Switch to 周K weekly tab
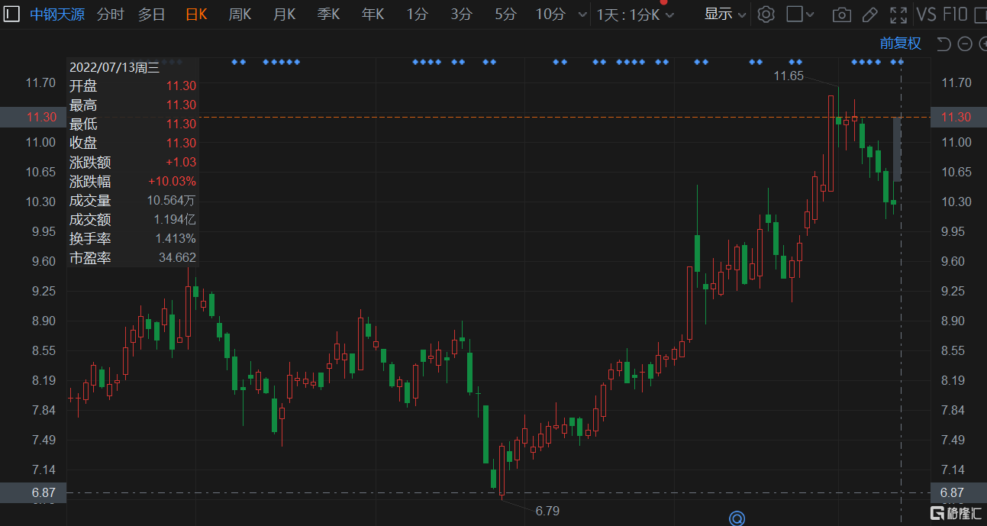Screen dimensions: 987x526 (x=240, y=15)
